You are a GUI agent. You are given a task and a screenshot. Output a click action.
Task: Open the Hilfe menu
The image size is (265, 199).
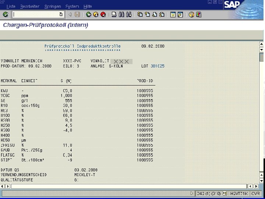[x=88, y=6]
